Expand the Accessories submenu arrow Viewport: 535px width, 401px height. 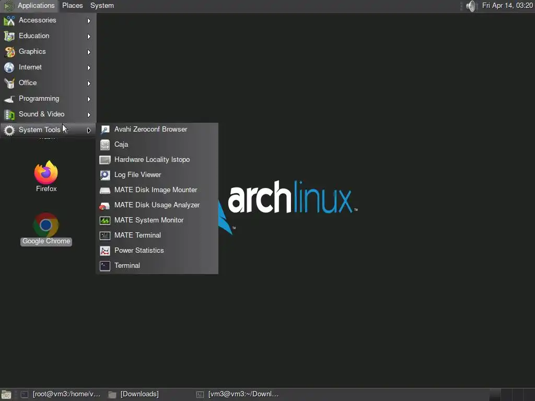tap(89, 21)
